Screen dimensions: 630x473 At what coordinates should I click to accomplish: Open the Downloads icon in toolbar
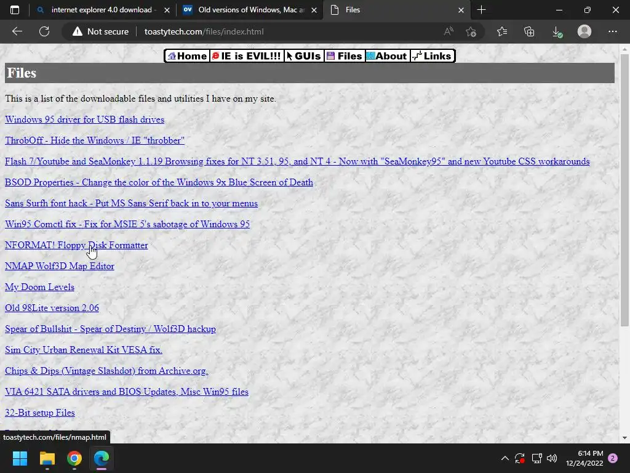[x=557, y=31]
